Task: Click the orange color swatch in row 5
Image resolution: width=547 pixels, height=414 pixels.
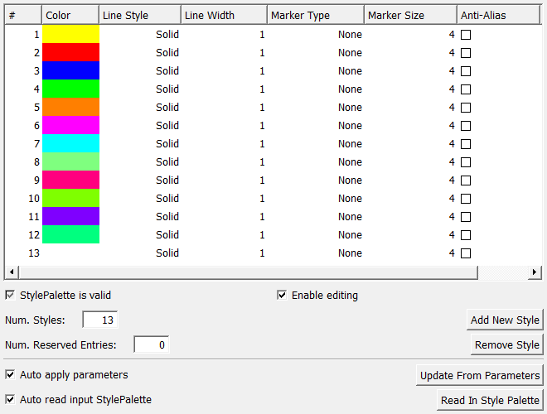Action: pyautogui.click(x=70, y=107)
